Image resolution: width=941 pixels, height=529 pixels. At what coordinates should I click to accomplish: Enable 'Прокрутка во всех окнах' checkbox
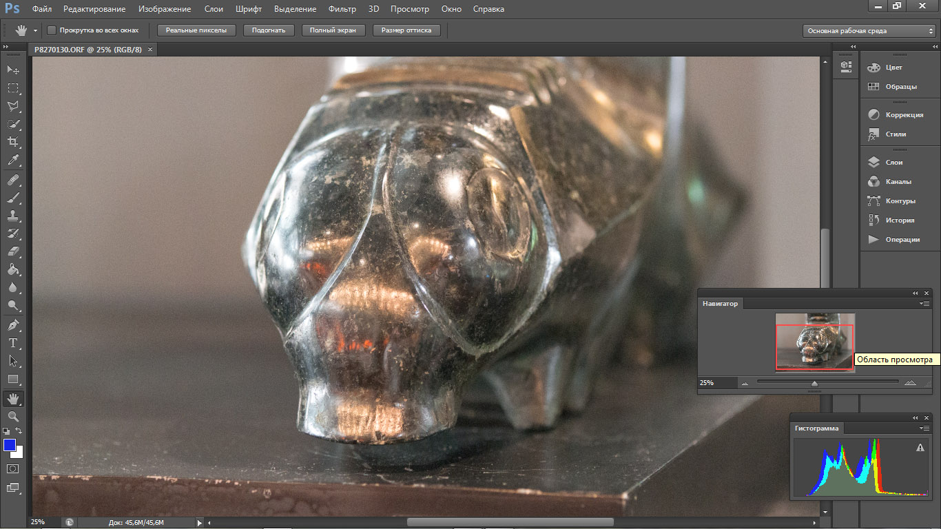(x=52, y=30)
